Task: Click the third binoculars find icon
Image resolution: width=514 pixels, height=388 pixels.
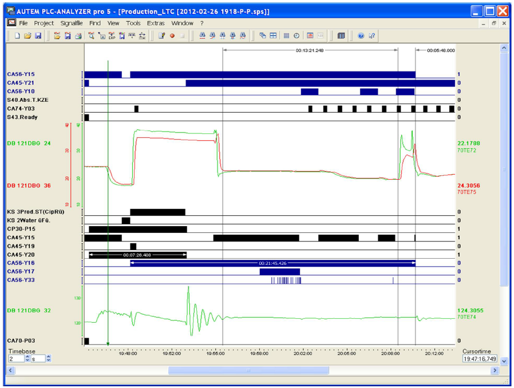Action: (x=223, y=35)
